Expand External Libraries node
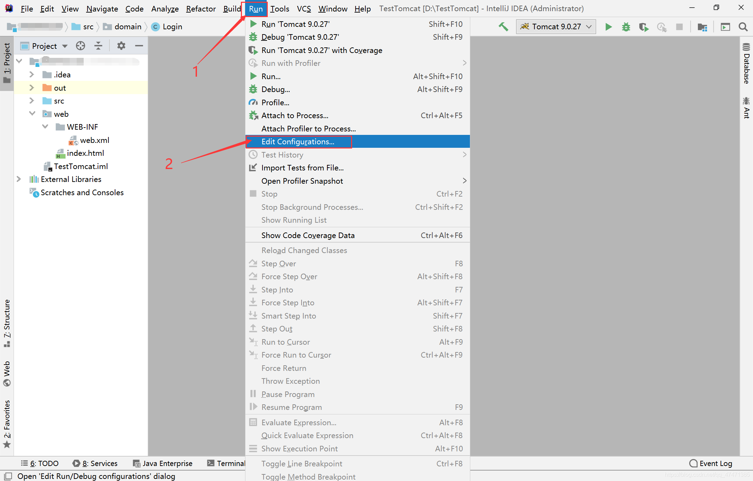The image size is (753, 481). 19,179
